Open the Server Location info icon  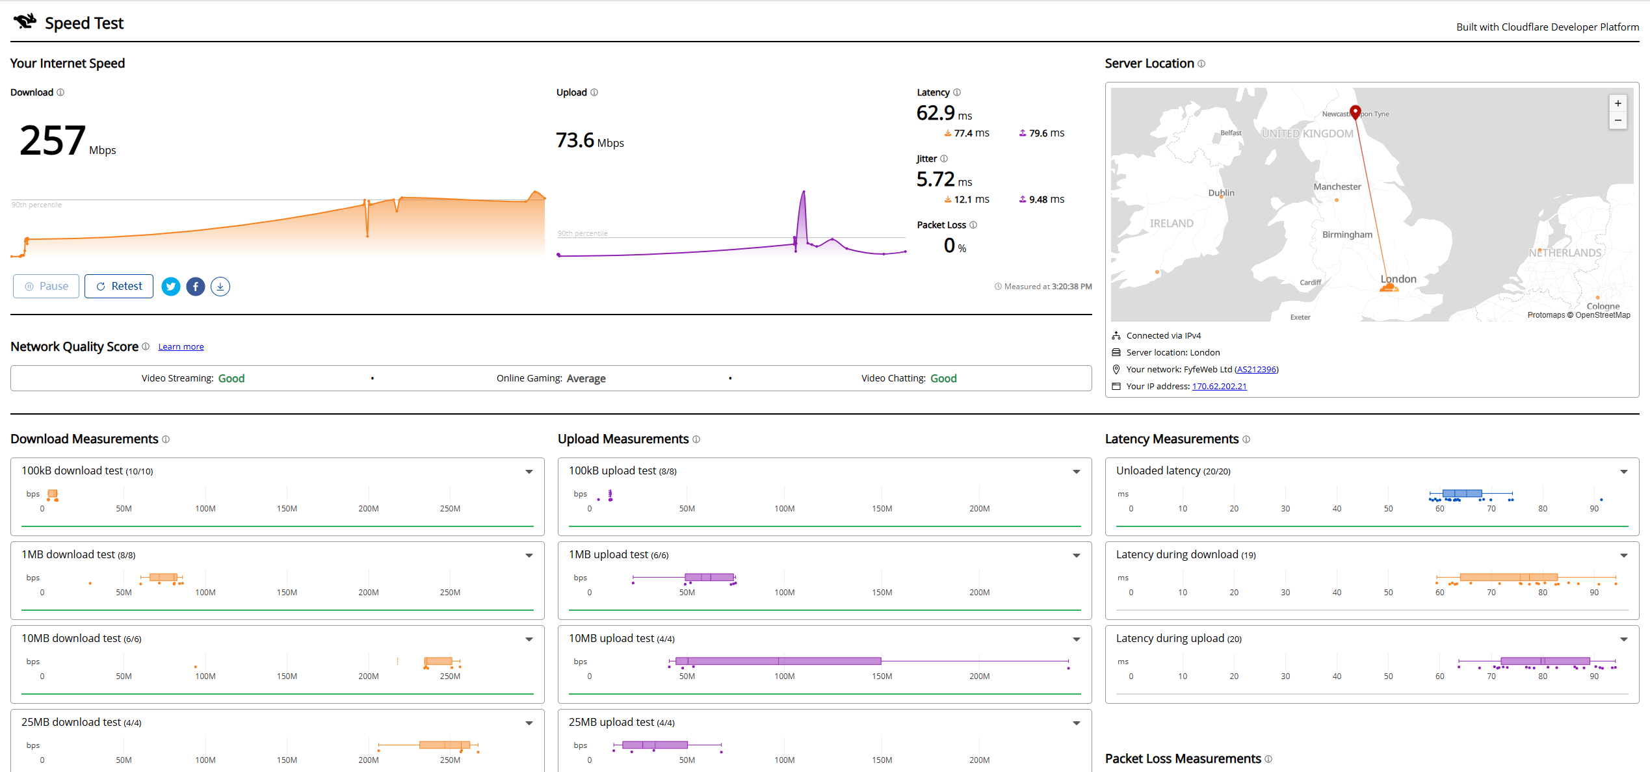click(1201, 64)
